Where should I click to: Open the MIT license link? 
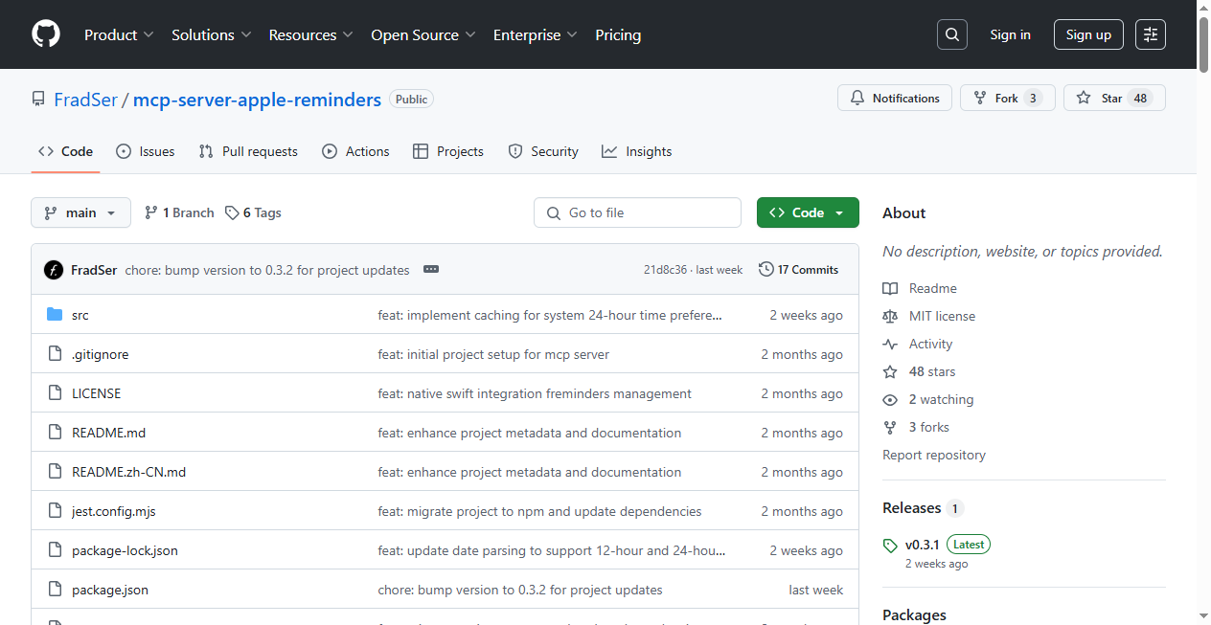pyautogui.click(x=929, y=316)
